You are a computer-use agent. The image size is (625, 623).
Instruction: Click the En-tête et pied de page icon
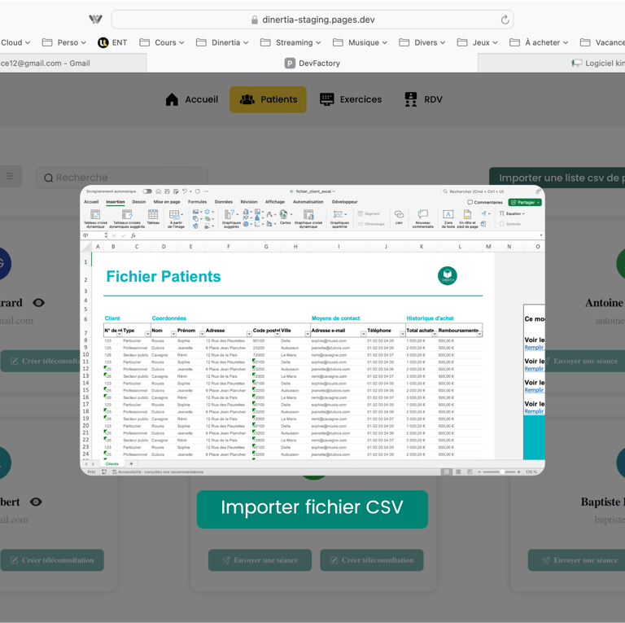pos(468,214)
